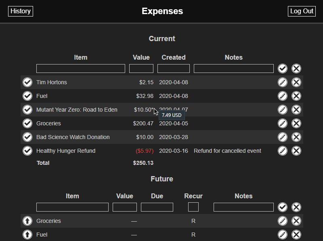323x241 pixels.
Task: Delete the Groceries expense dated 2020-04-05
Action: 296,123
